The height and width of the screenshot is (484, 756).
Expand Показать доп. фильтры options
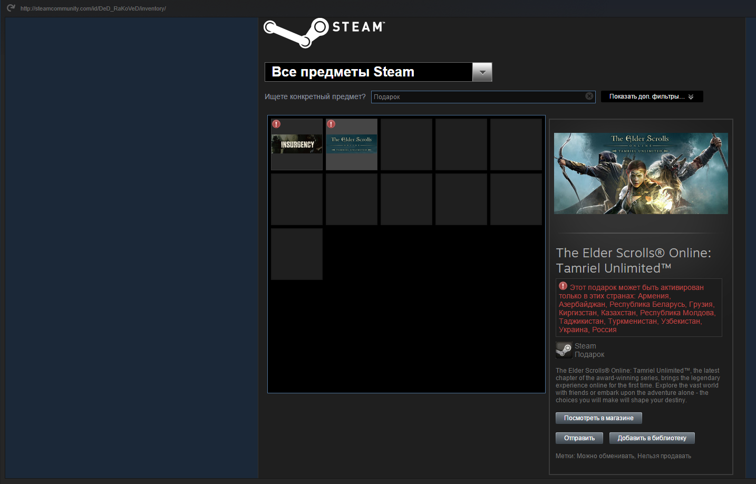[x=652, y=96]
